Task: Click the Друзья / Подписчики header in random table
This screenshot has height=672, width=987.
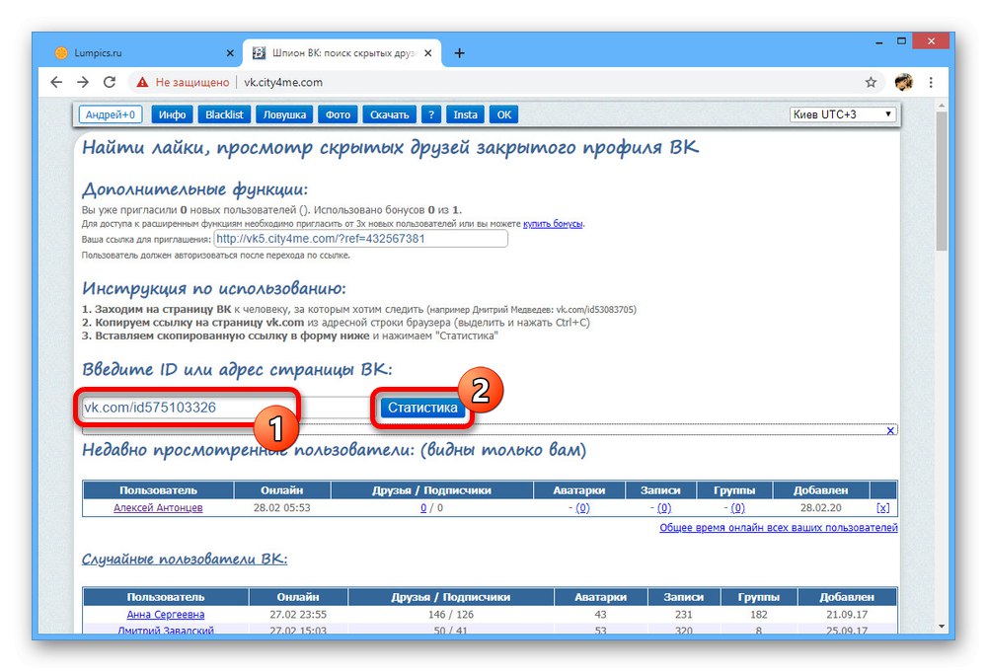Action: pyautogui.click(x=451, y=597)
